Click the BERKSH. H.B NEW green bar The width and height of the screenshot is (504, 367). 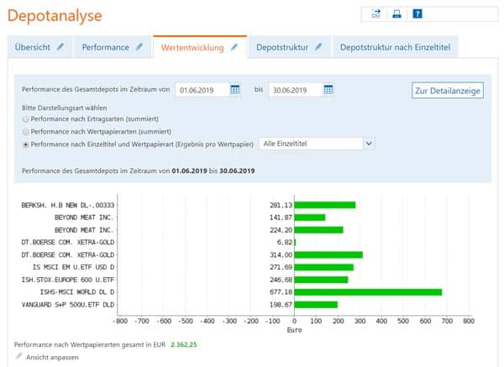point(325,205)
